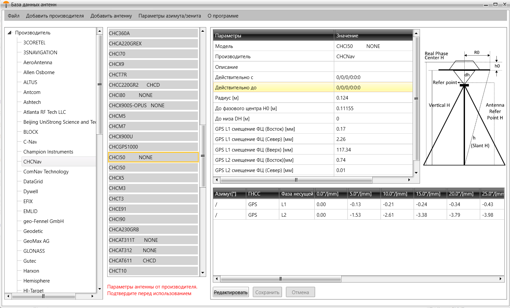
Task: Select manufacturer 3SNAVIGATION
Action: 40,53
